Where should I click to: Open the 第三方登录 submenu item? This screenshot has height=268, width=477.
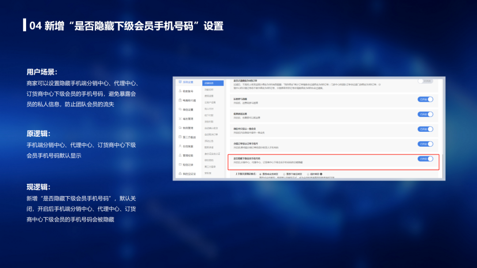tap(209, 167)
